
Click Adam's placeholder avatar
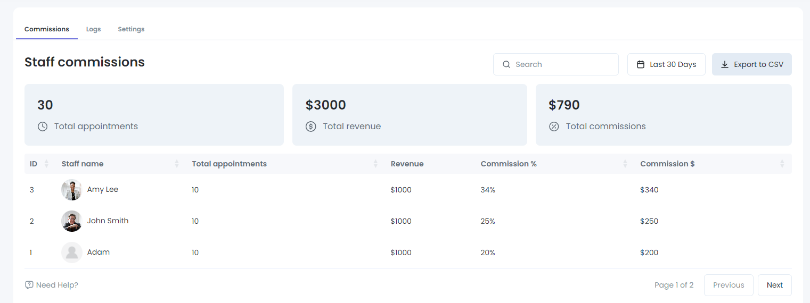coord(71,252)
